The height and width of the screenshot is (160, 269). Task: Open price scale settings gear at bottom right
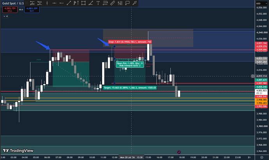pyautogui.click(x=262, y=157)
